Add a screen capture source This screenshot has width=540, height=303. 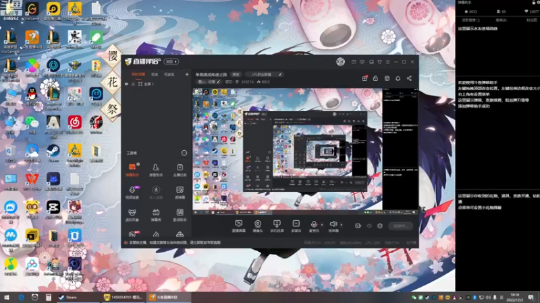[x=239, y=226]
